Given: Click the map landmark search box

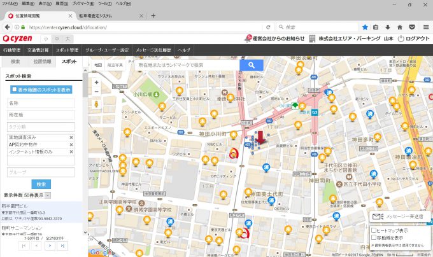Looking at the screenshot, I should 187,65.
